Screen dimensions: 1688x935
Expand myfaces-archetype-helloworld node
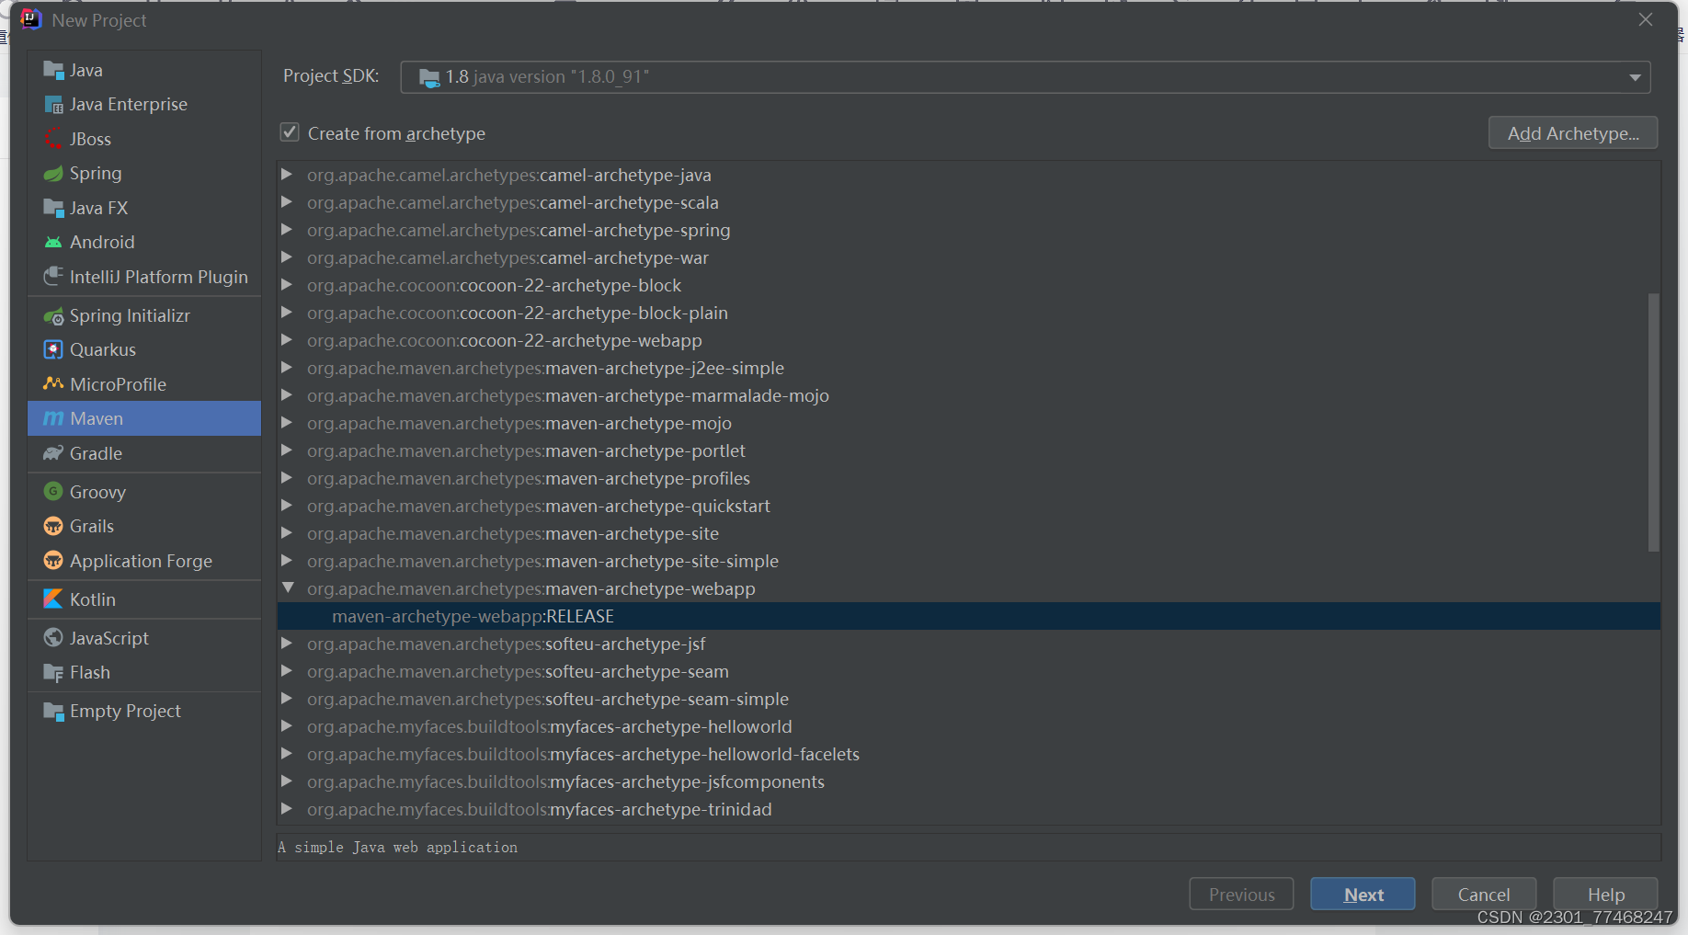click(287, 726)
